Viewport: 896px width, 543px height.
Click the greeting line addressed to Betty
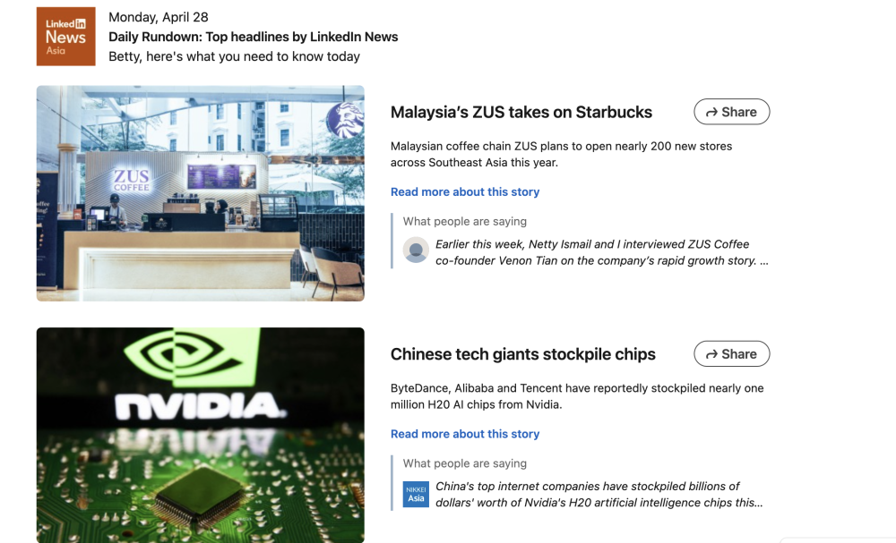[x=234, y=56]
